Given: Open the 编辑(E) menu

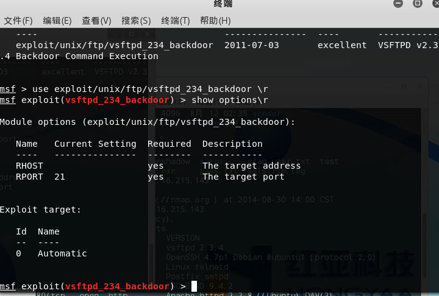Looking at the screenshot, I should click(57, 21).
